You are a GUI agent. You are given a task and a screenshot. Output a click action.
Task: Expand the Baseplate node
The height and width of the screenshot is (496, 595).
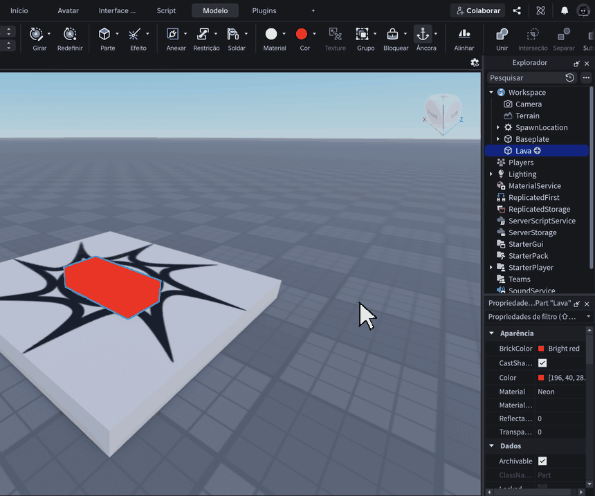tap(498, 139)
